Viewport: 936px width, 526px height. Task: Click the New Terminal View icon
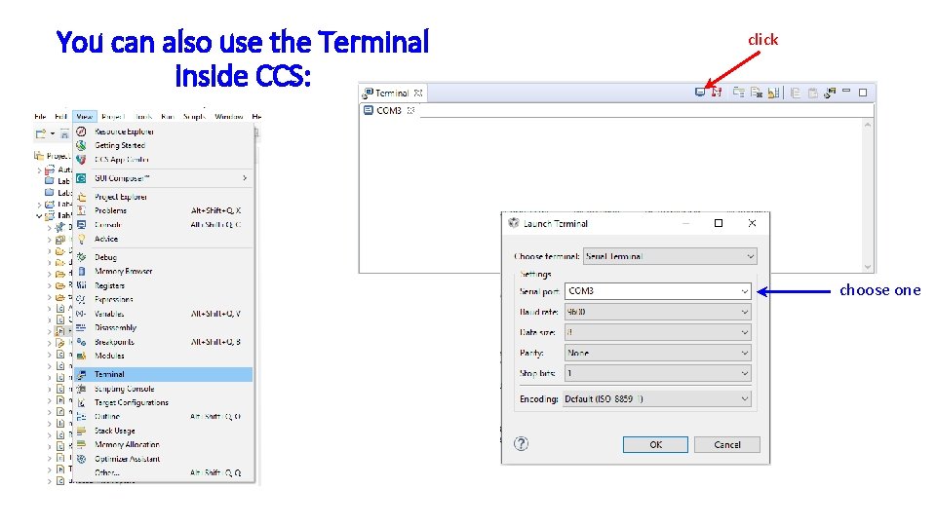tap(830, 93)
